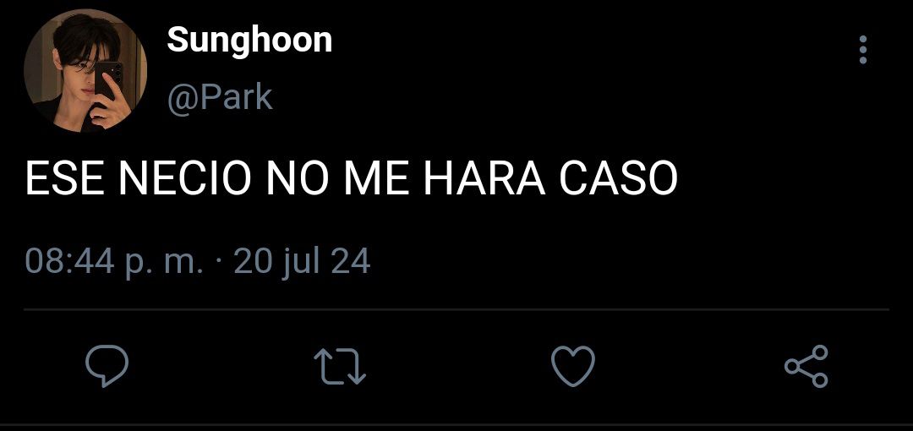The width and height of the screenshot is (913, 431).
Task: Click the word CASO in the tweet
Action: [x=618, y=178]
